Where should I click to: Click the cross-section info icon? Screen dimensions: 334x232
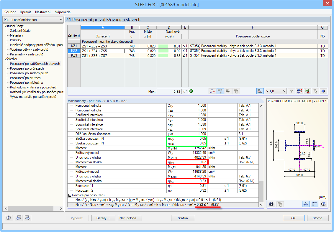coord(271,204)
